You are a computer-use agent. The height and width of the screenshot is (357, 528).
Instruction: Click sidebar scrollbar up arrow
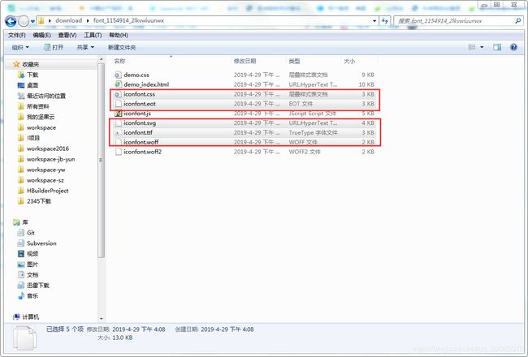102,60
